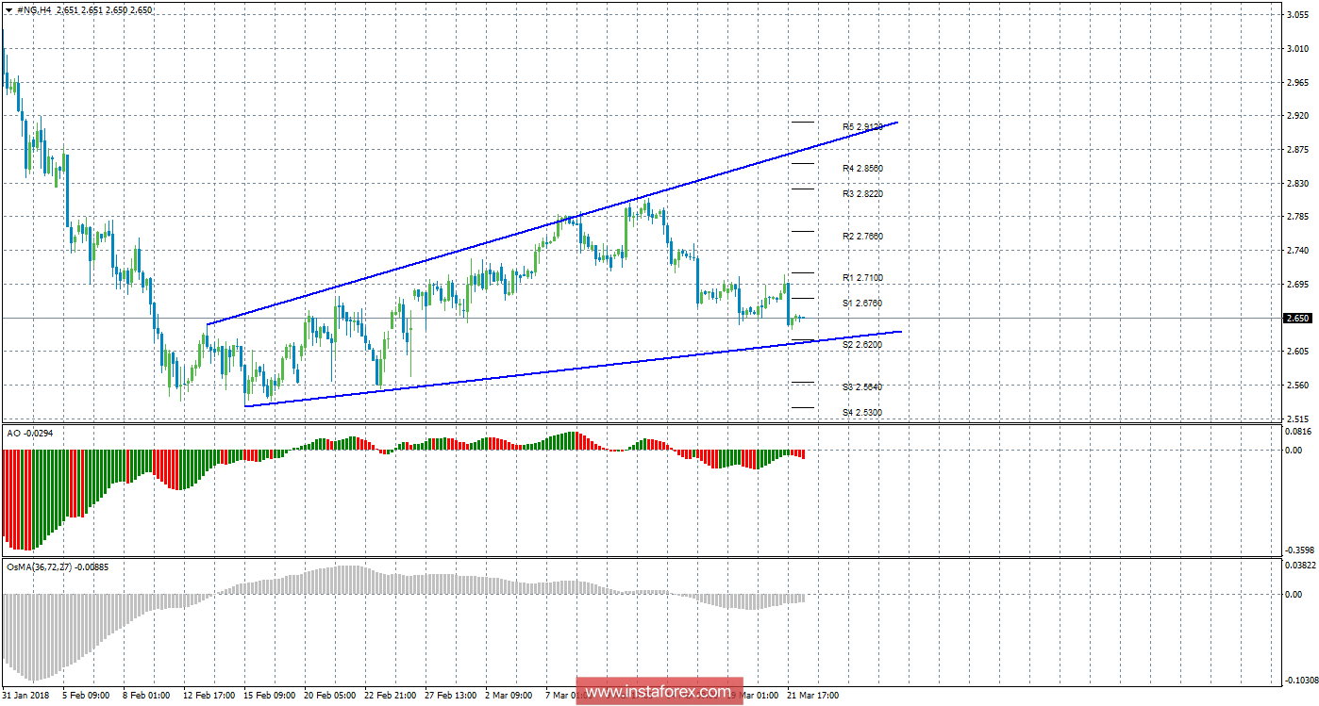
Task: Click the -0.10308 value on OsMA scale
Action: tap(1300, 680)
